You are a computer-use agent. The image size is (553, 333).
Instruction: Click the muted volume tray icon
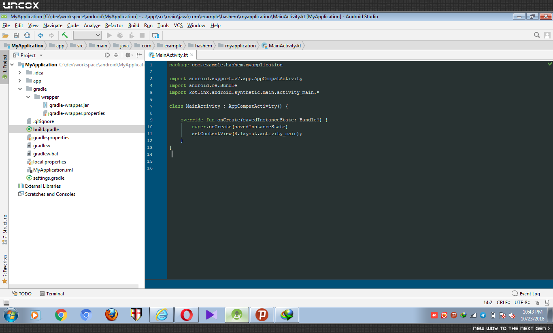pos(512,315)
